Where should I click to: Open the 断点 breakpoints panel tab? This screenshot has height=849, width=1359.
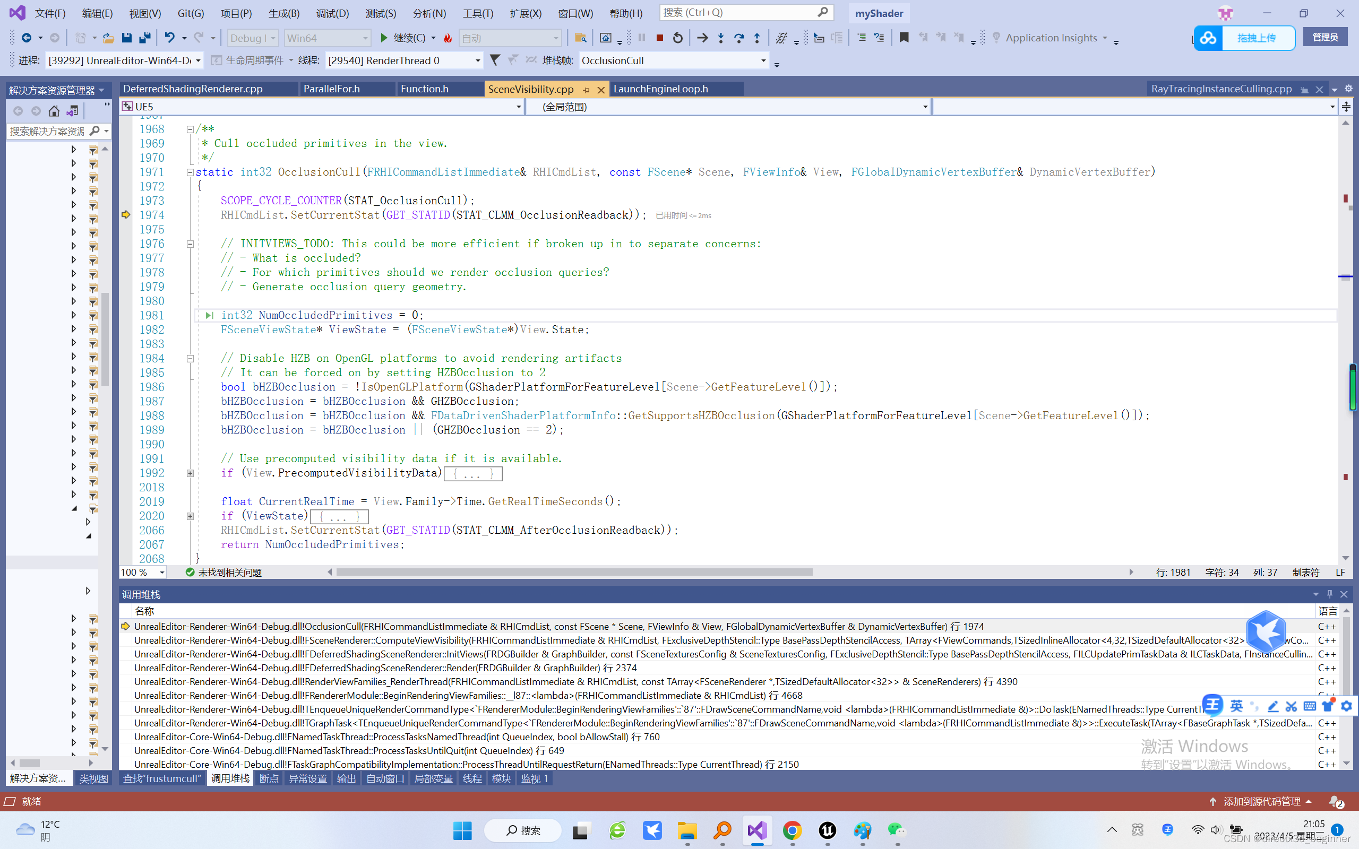point(269,778)
